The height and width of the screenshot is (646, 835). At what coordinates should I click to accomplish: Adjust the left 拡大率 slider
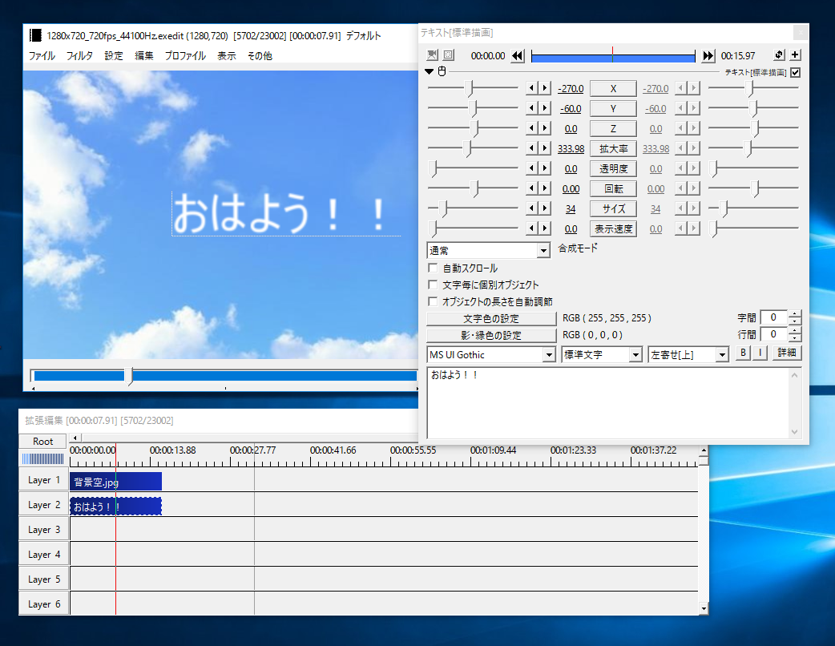click(473, 148)
